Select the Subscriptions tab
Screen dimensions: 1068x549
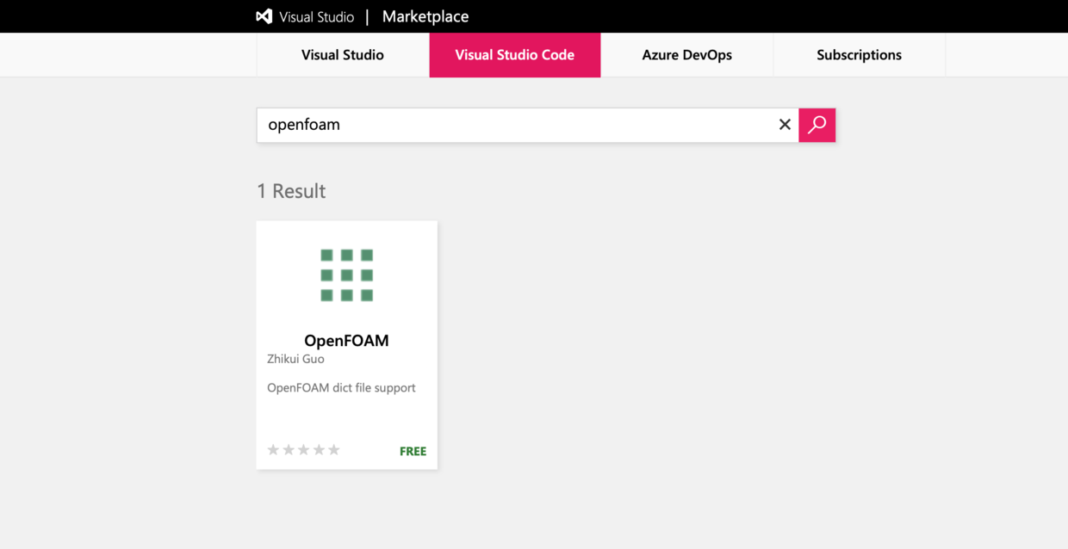point(859,54)
